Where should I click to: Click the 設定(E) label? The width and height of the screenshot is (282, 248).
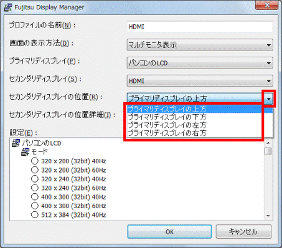[x=24, y=132]
